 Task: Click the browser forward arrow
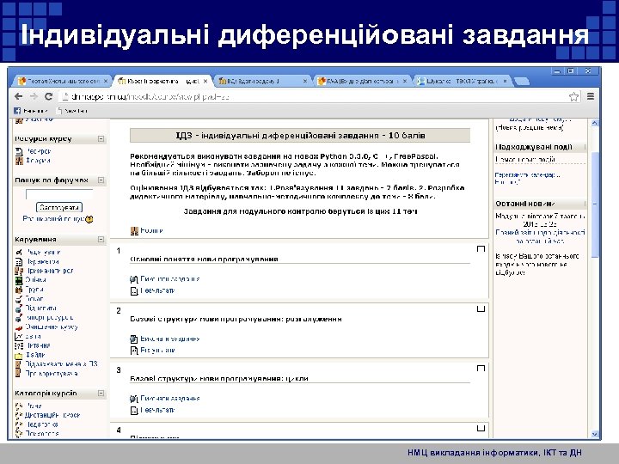click(34, 96)
